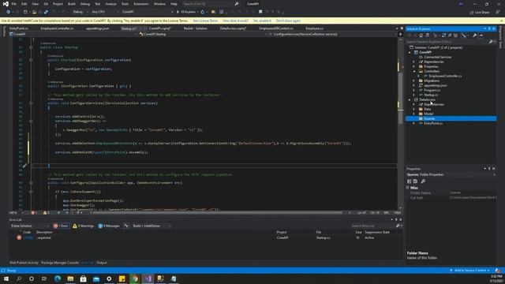Click Add to Source Control in status bar
505x284 pixels.
tap(470, 271)
